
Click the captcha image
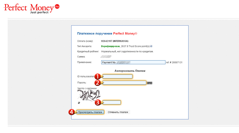(89, 95)
